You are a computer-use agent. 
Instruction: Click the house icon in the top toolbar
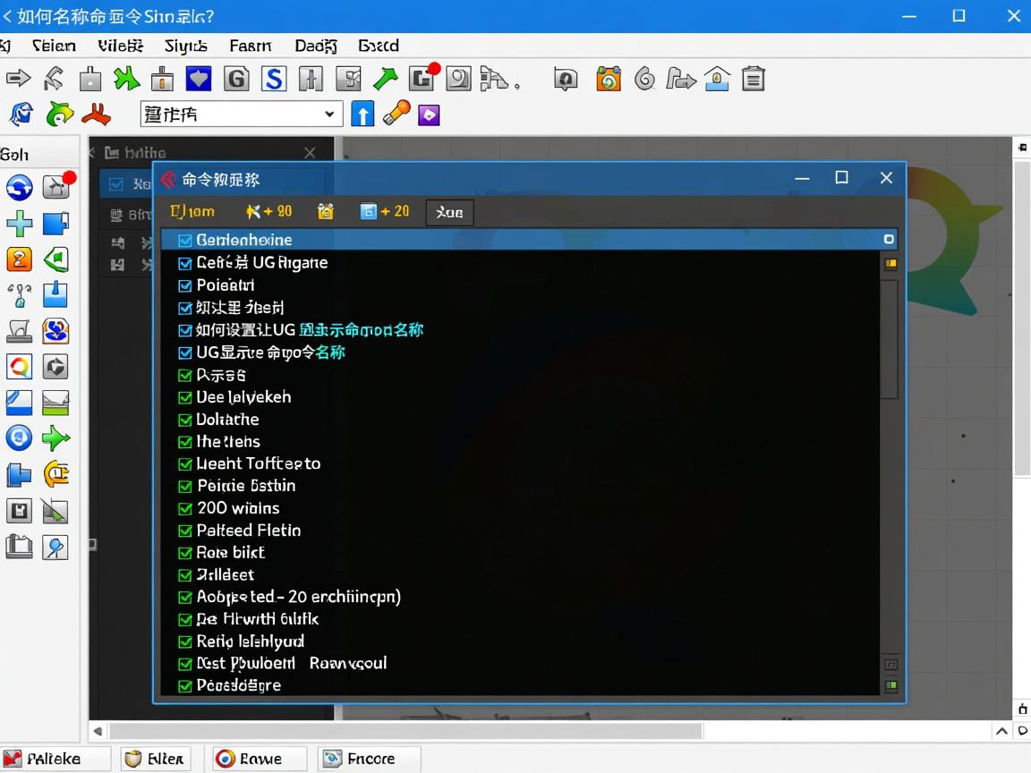click(716, 80)
